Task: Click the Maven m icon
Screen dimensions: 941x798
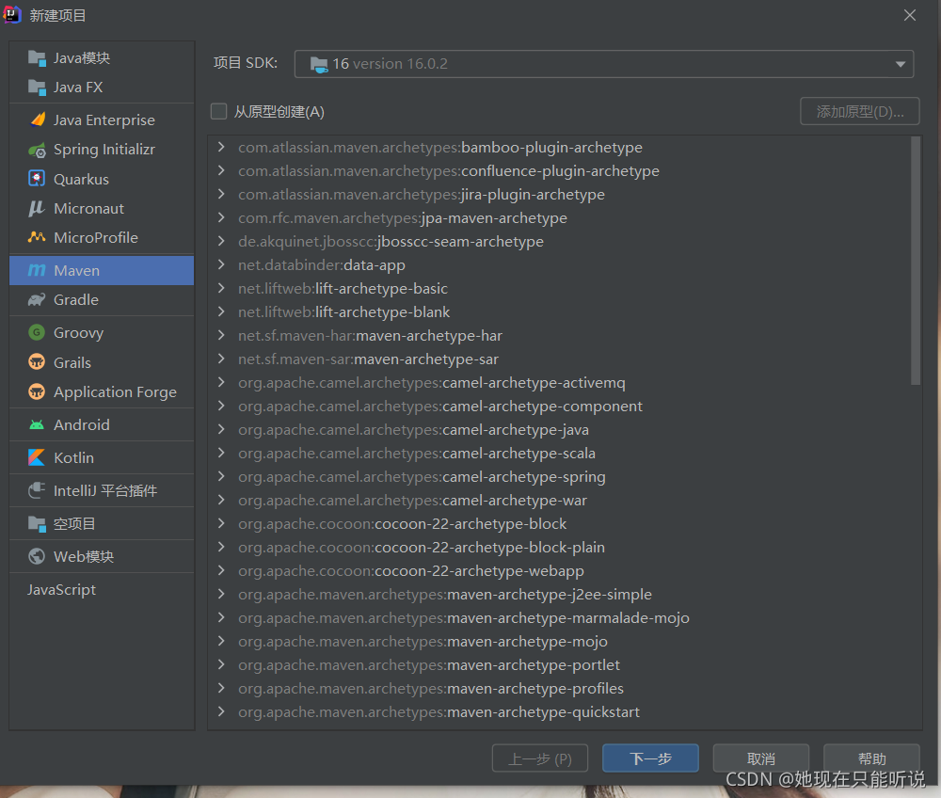Action: click(x=37, y=271)
